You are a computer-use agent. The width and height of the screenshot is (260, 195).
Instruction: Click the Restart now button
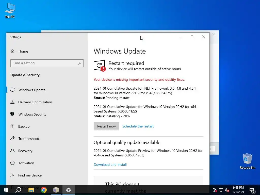pos(106,126)
